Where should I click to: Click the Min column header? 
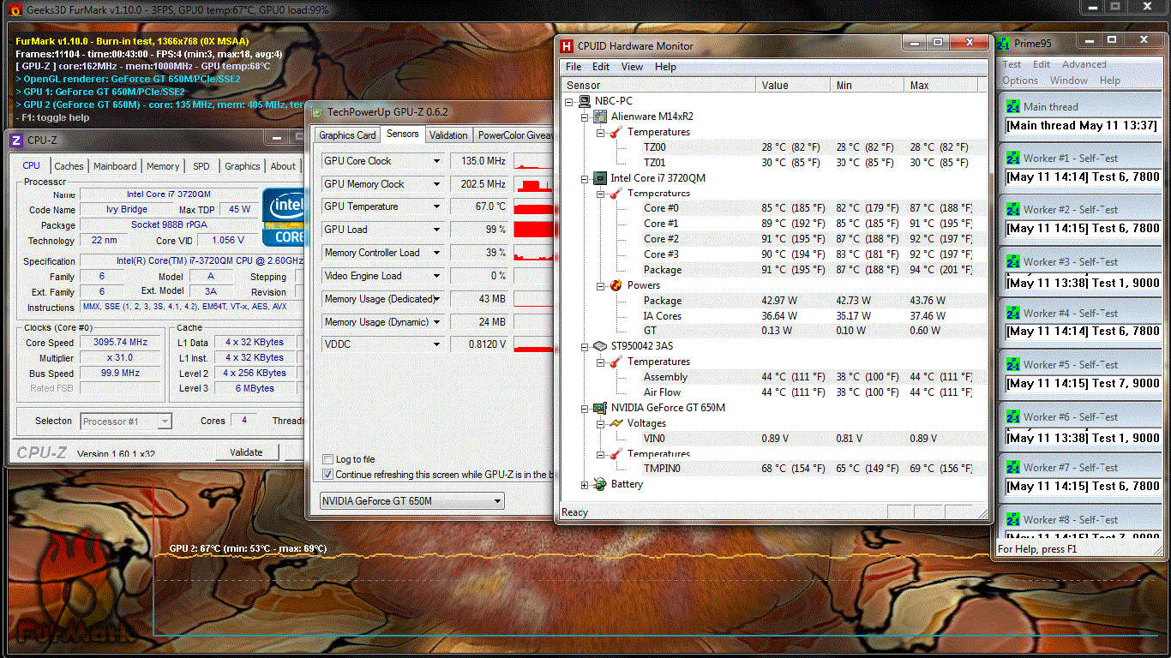[x=868, y=86]
